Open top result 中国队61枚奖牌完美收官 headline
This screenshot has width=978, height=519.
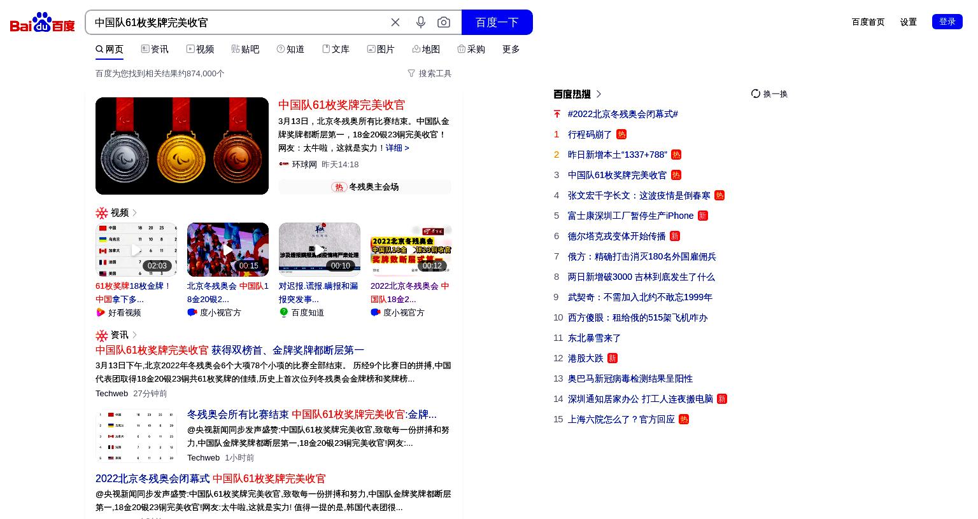(341, 105)
